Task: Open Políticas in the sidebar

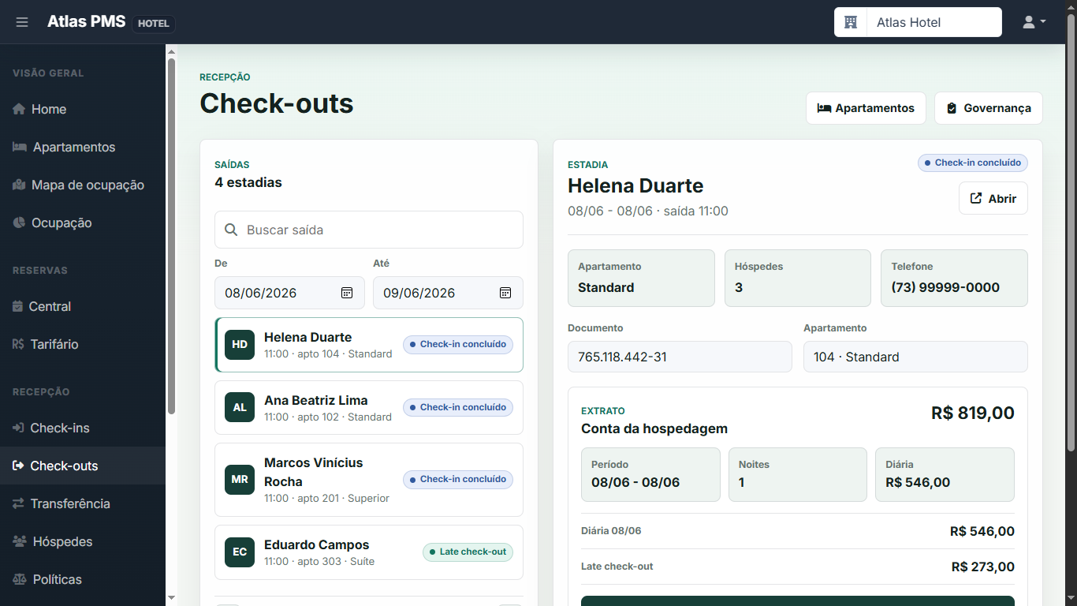Action: pyautogui.click(x=83, y=579)
